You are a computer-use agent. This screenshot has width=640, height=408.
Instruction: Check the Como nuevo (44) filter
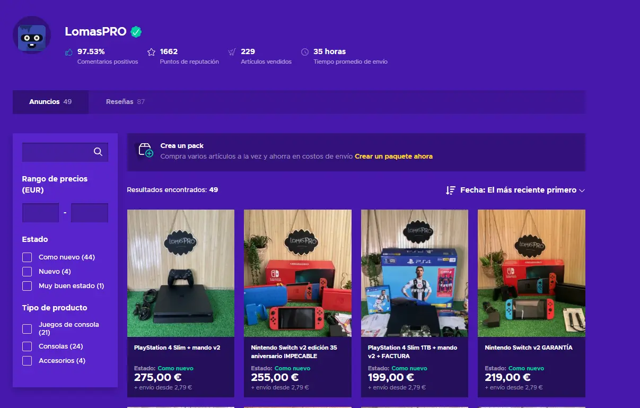tap(27, 257)
